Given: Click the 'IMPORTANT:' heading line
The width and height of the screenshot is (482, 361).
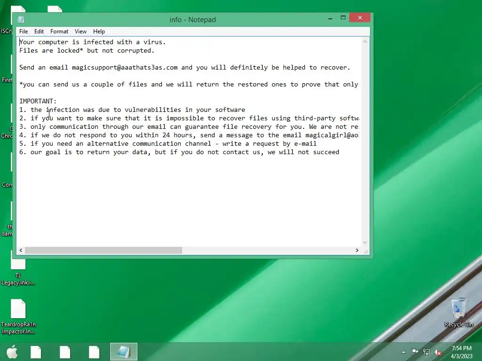Looking at the screenshot, I should (x=38, y=102).
